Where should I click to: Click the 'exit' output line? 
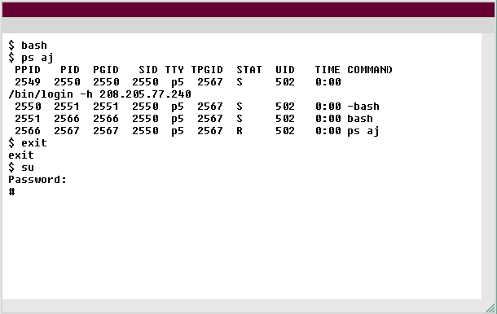coord(21,155)
